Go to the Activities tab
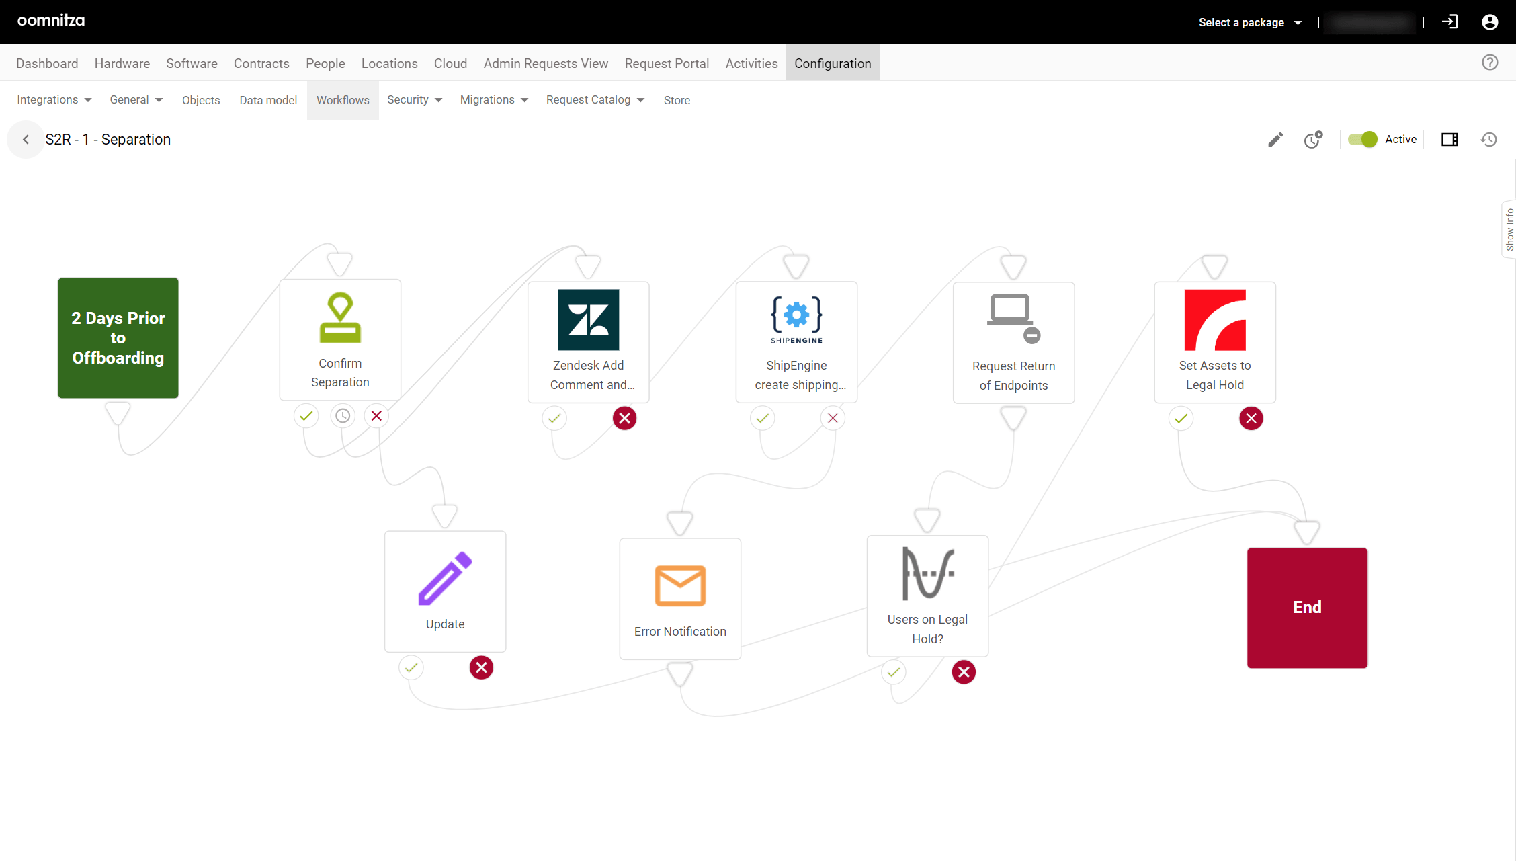Image resolution: width=1516 pixels, height=861 pixels. click(x=751, y=63)
